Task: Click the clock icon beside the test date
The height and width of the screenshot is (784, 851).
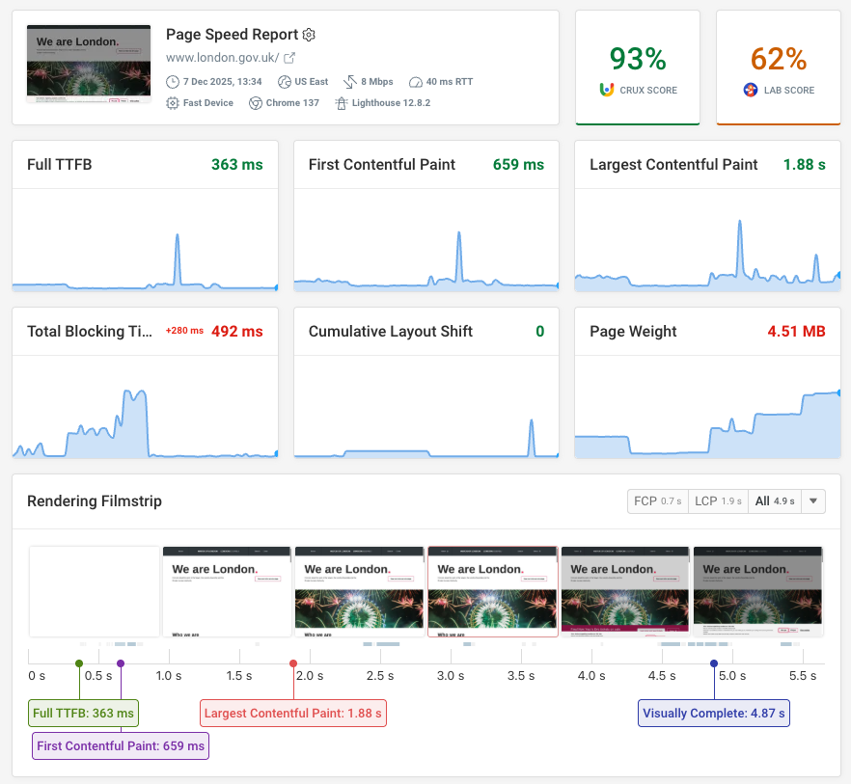Action: point(171,81)
